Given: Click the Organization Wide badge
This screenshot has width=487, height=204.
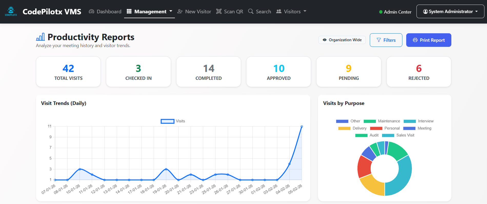Looking at the screenshot, I should (342, 40).
